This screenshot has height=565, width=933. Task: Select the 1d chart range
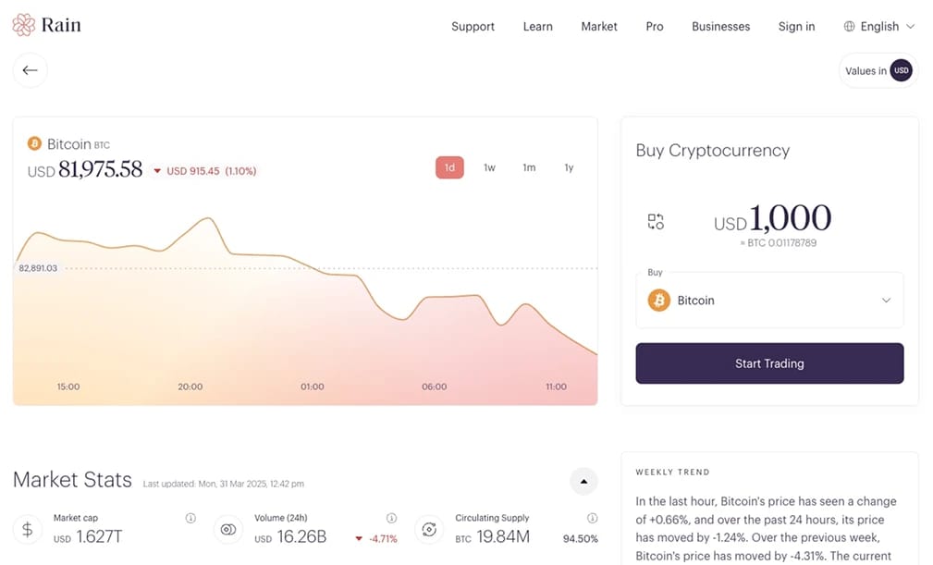[x=449, y=167]
